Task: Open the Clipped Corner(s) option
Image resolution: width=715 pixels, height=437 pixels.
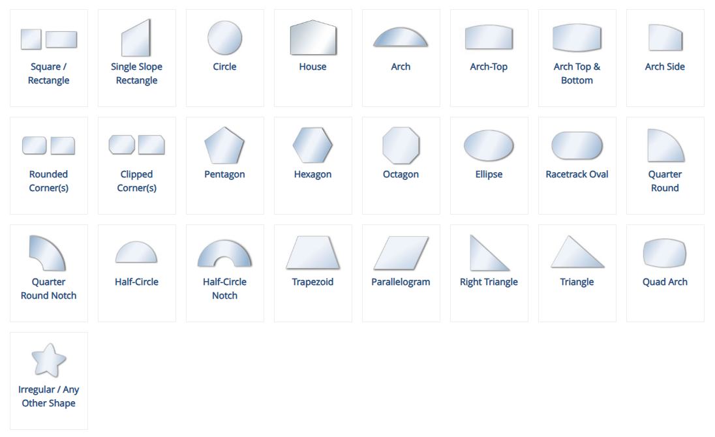Action: point(136,181)
